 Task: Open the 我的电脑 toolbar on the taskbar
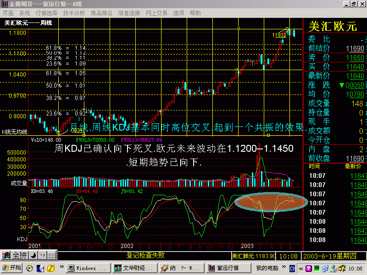[x=267, y=268]
